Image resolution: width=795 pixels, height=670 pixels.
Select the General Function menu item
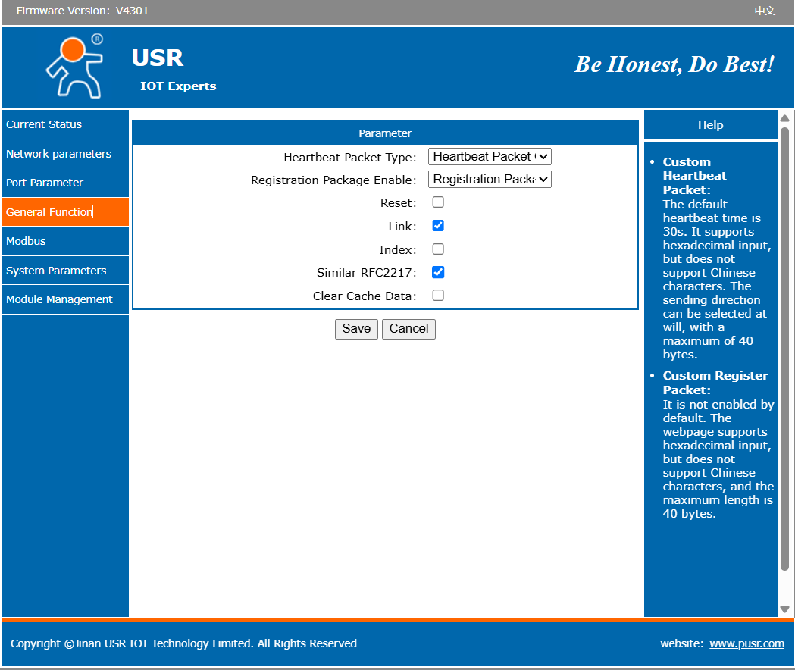coord(49,212)
